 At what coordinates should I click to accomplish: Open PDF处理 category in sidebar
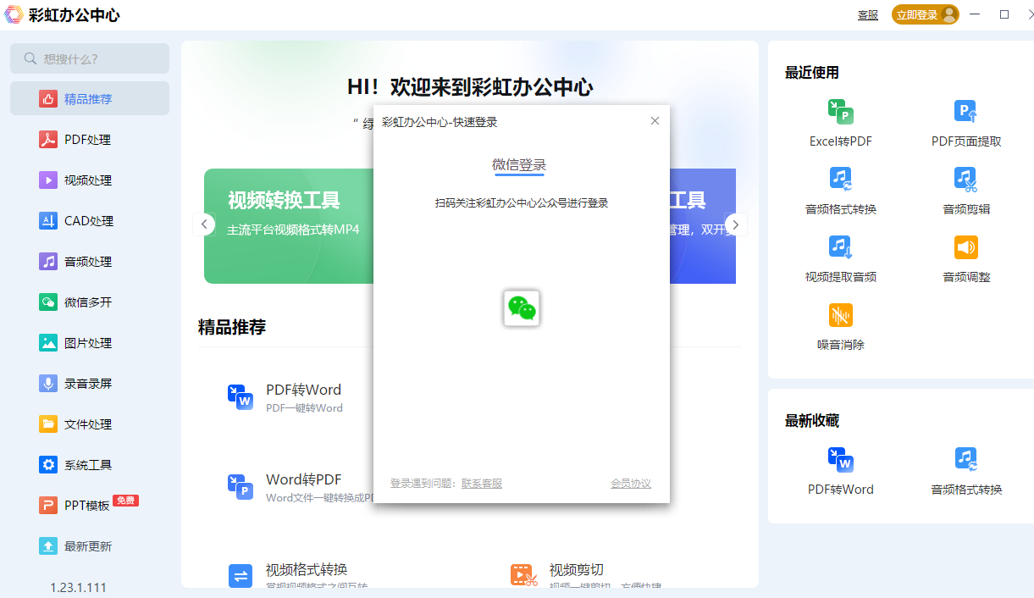point(89,139)
